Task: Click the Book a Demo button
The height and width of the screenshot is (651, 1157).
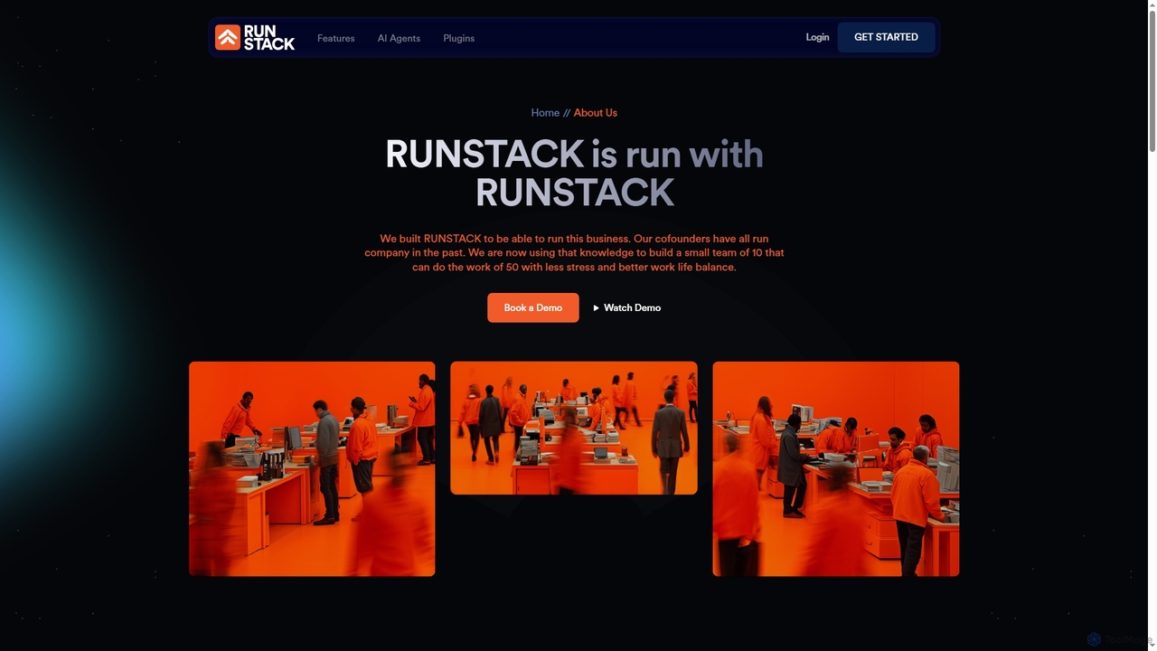Action: [533, 307]
